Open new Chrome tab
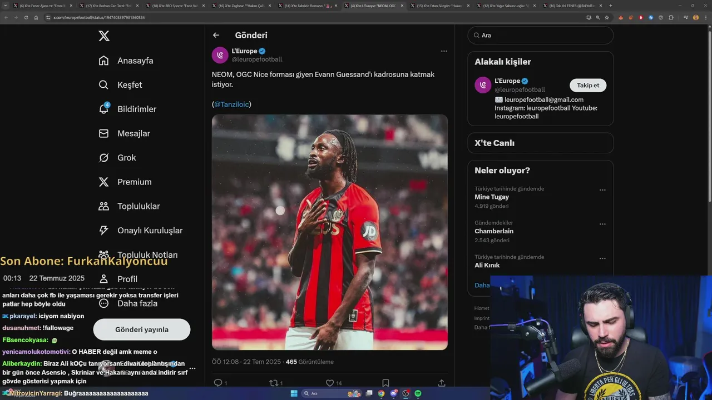Screen dimensions: 712x400 pyautogui.click(x=610, y=6)
